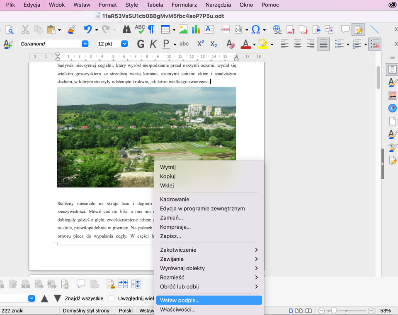Screen dimensions: 398x315
Task: Open Find and Replace
Action: [x=126, y=29]
